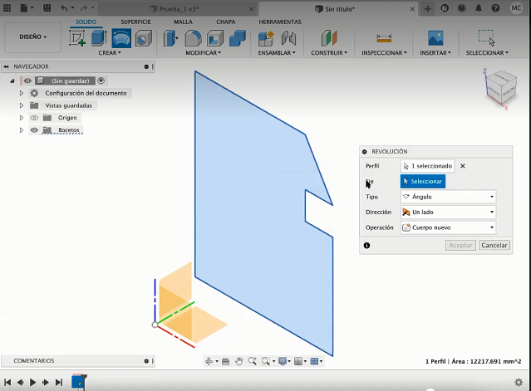Click Aceptar in the Revolución dialog
The image size is (531, 391).
[x=460, y=245]
